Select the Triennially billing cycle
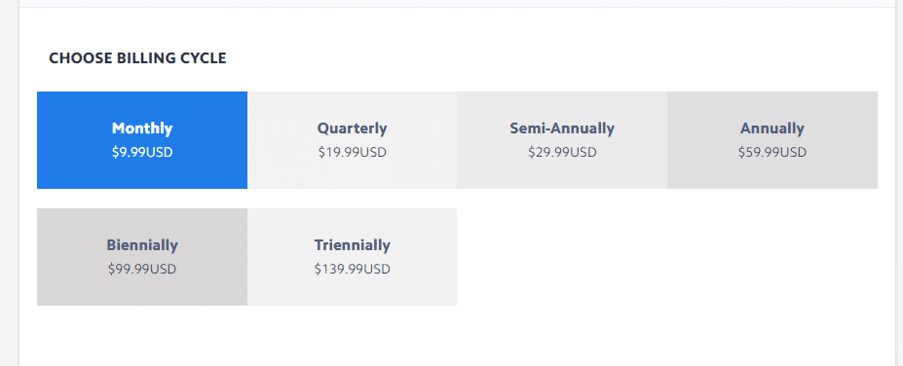Viewport: 903px width, 366px height. coord(352,257)
